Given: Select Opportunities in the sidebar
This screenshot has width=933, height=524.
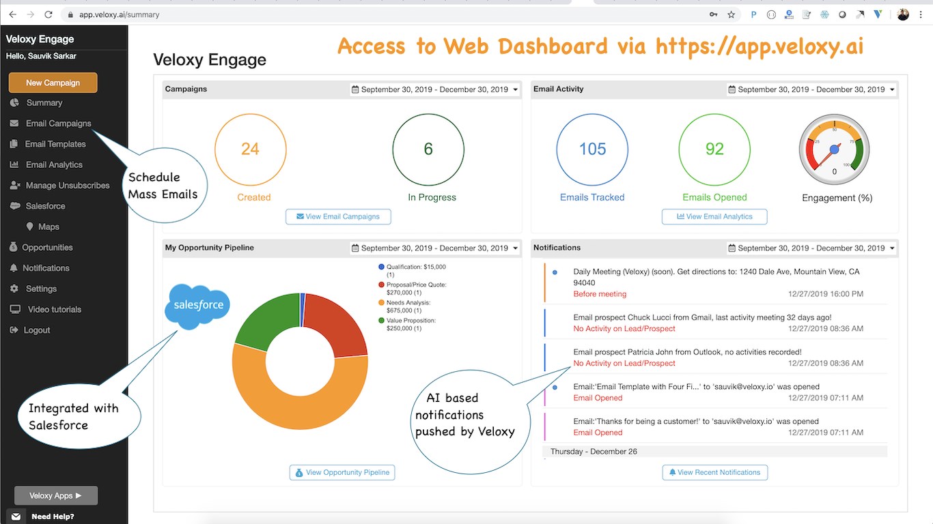Looking at the screenshot, I should (47, 247).
